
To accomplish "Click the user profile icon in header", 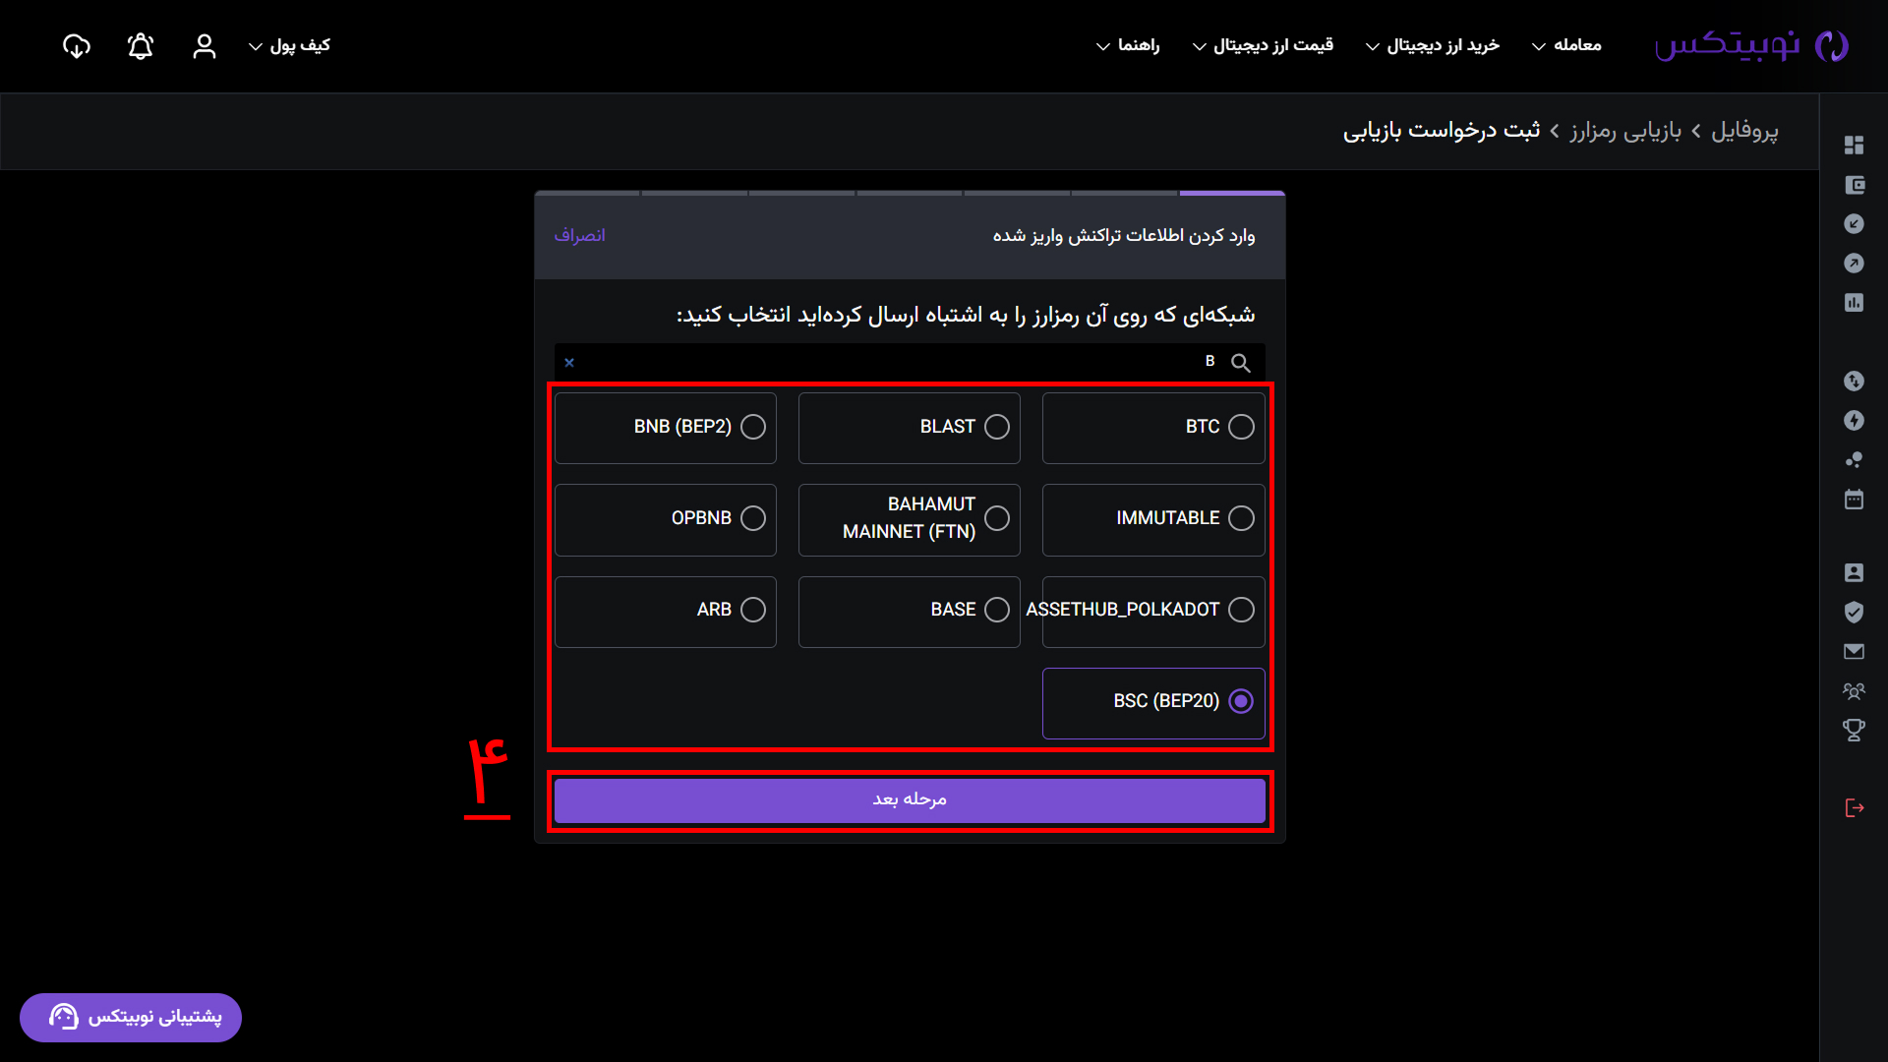I will 205,46.
